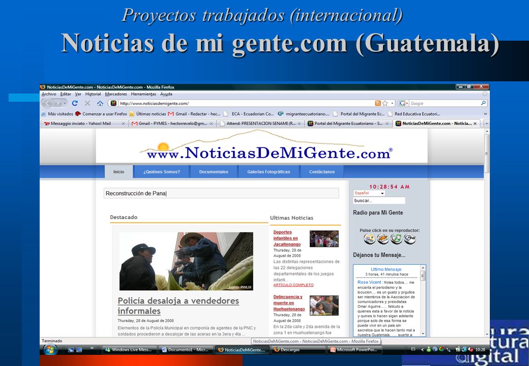The height and width of the screenshot is (366, 529).
Task: Click the search magnifier icon
Action: 483,103
